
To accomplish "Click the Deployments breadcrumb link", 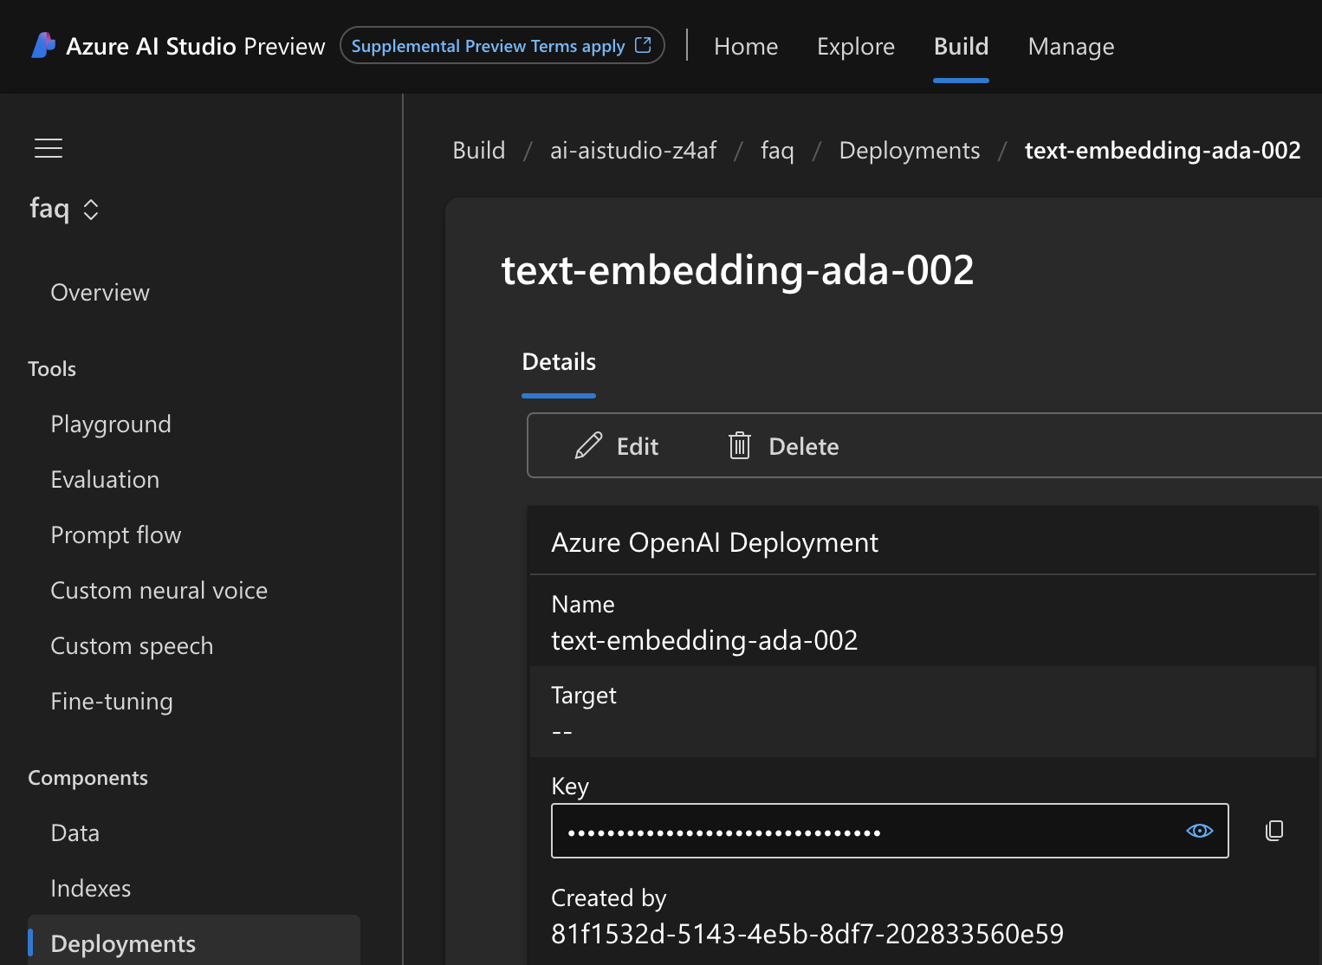I will (910, 151).
